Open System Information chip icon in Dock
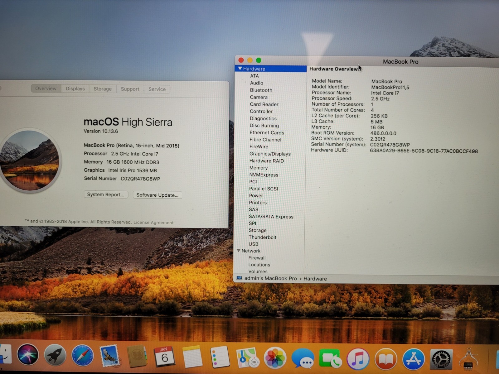The width and height of the screenshot is (499, 374). [x=468, y=359]
